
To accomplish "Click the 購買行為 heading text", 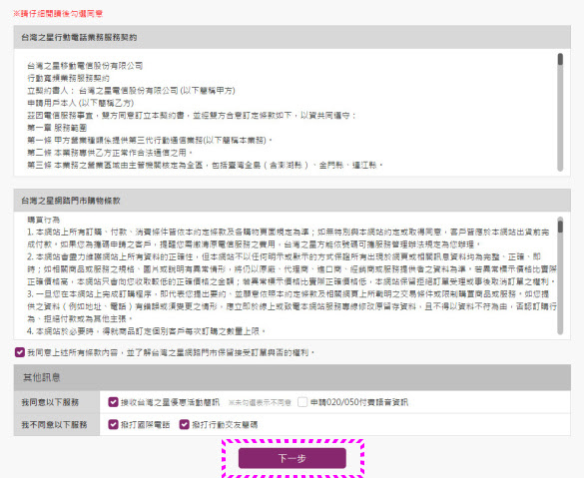I will click(44, 220).
